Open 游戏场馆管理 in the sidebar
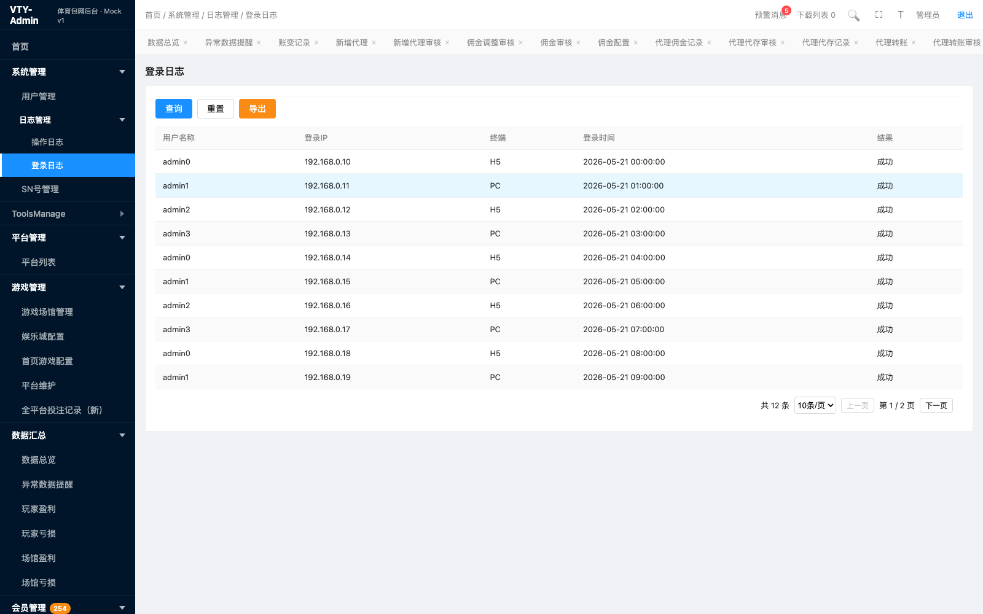Viewport: 983px width, 614px height. (x=68, y=312)
